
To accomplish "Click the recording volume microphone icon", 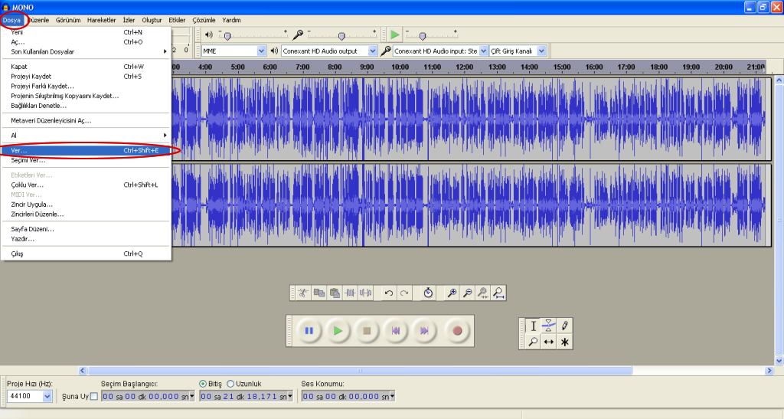I will click(298, 34).
